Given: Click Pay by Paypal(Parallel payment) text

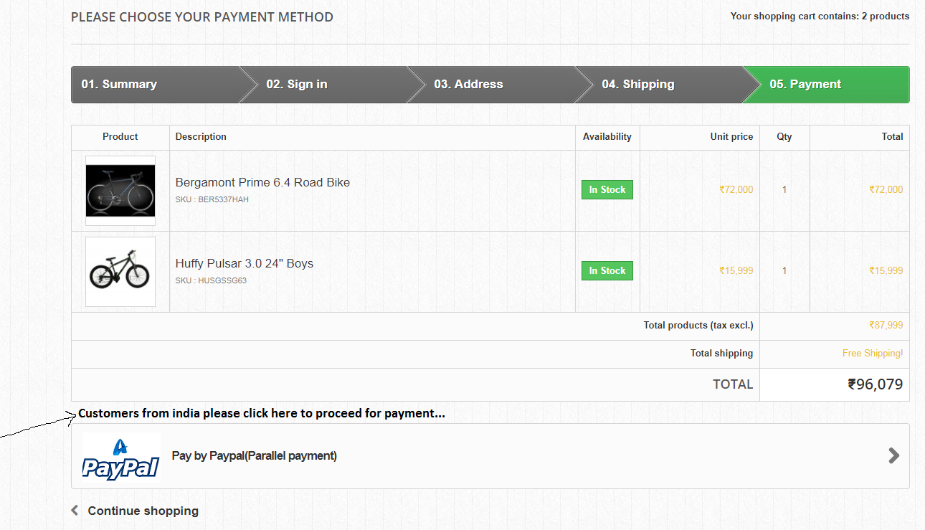Looking at the screenshot, I should click(x=255, y=455).
